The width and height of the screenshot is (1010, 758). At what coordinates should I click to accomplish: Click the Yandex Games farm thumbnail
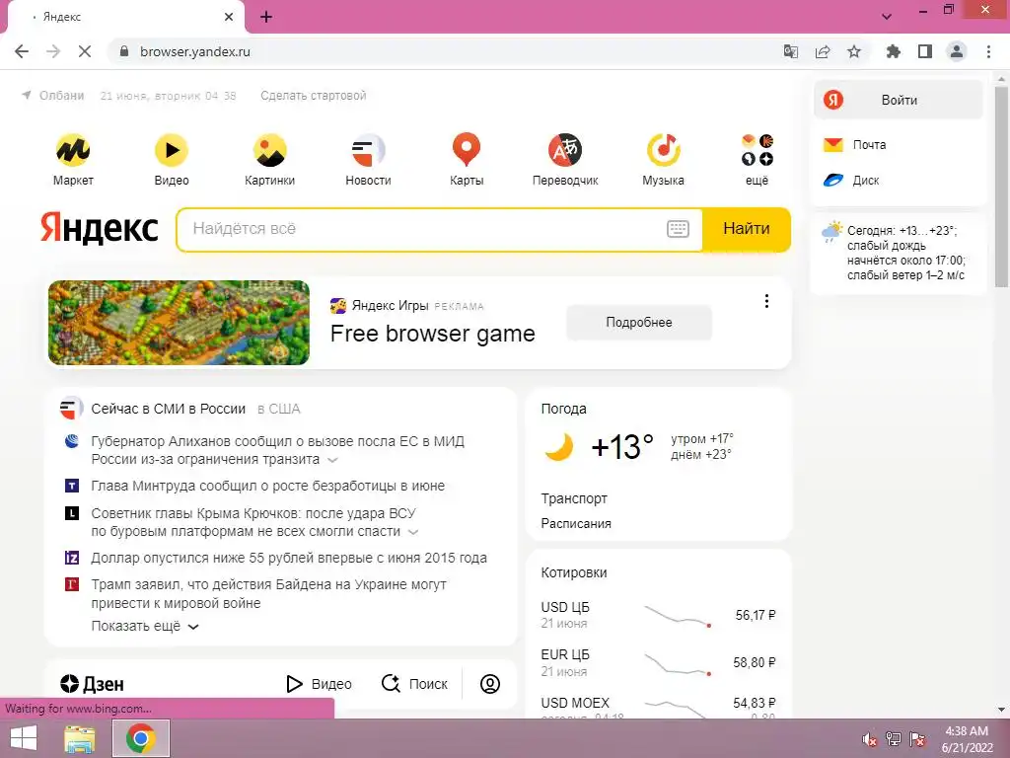[180, 323]
